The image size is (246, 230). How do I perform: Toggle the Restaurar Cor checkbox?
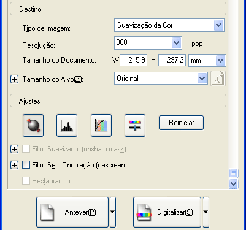tap(26, 181)
